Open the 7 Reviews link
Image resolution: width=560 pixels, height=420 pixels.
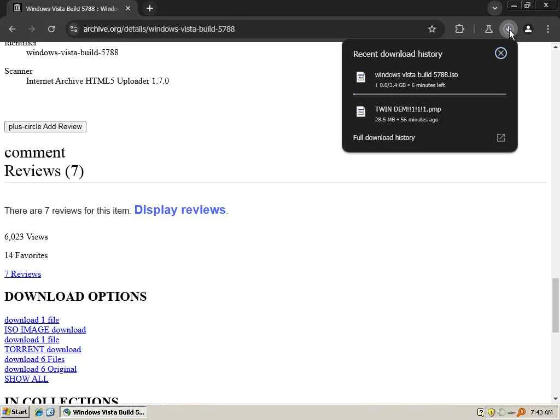22,274
